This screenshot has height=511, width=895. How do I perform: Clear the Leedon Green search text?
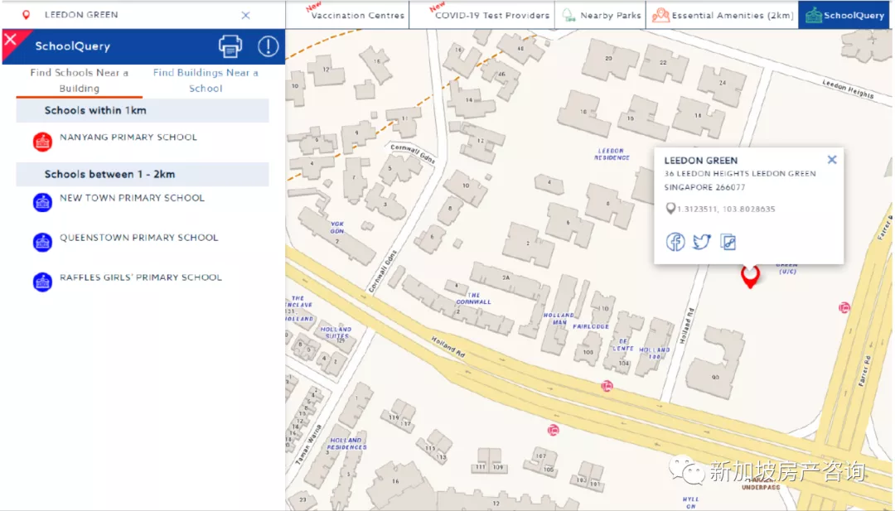point(245,15)
